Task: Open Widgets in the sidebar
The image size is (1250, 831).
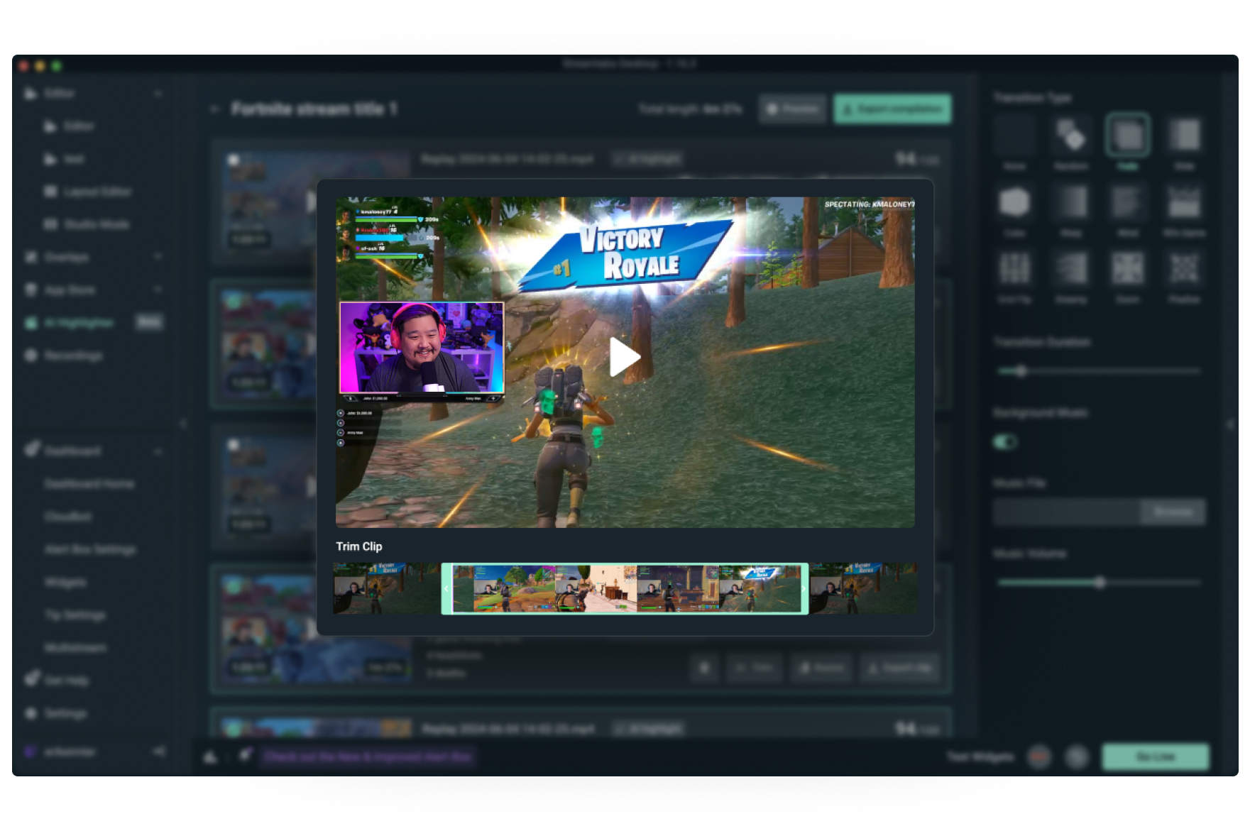Action: pos(65,582)
